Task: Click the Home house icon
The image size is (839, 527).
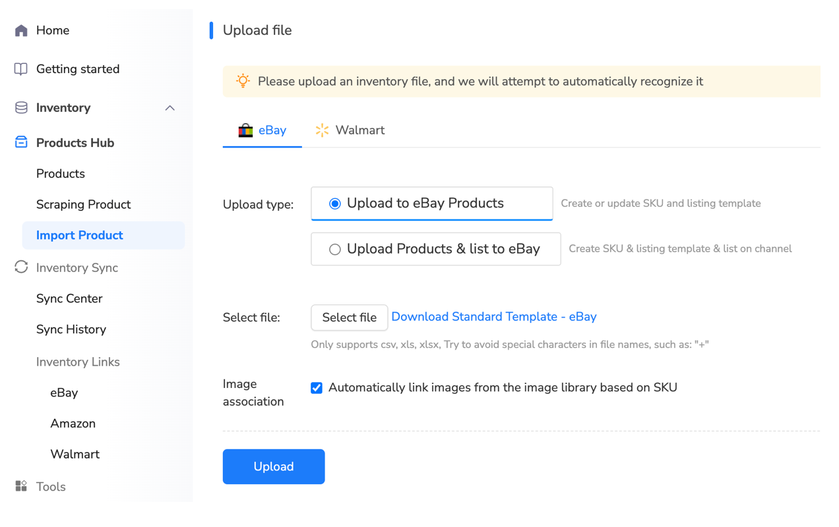Action: coord(21,30)
